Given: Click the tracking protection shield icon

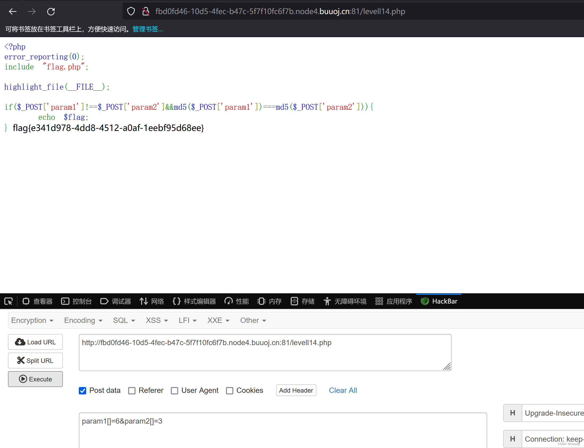Looking at the screenshot, I should (131, 11).
